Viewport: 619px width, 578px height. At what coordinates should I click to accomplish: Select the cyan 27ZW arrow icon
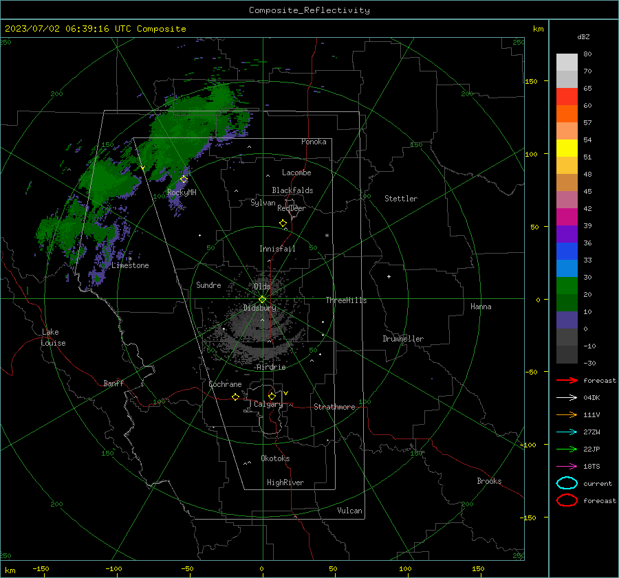[x=567, y=432]
